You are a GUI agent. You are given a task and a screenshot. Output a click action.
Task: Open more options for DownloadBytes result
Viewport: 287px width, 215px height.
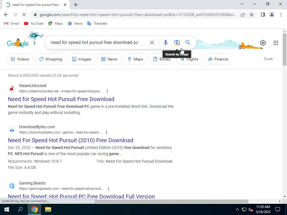click(x=106, y=132)
